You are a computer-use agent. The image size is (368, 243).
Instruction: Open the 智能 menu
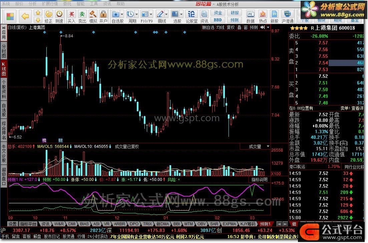(x=80, y=4)
